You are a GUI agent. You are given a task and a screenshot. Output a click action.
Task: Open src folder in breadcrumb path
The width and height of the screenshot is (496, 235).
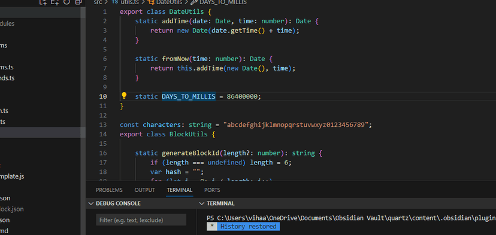98,2
